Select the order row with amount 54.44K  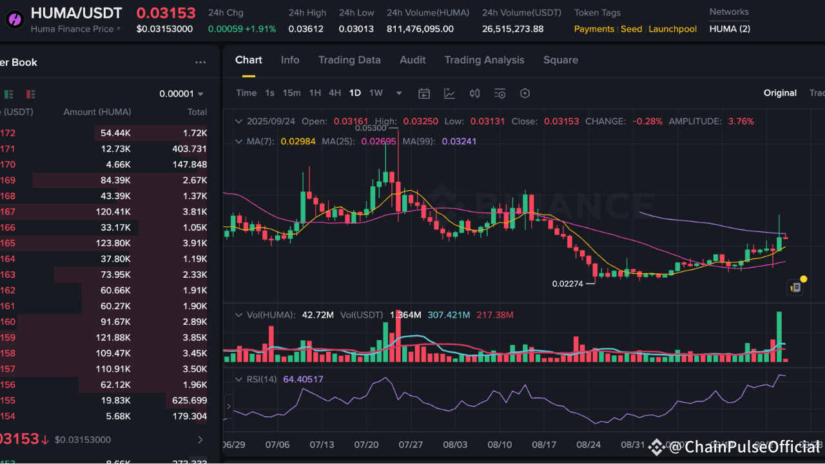[x=103, y=133]
